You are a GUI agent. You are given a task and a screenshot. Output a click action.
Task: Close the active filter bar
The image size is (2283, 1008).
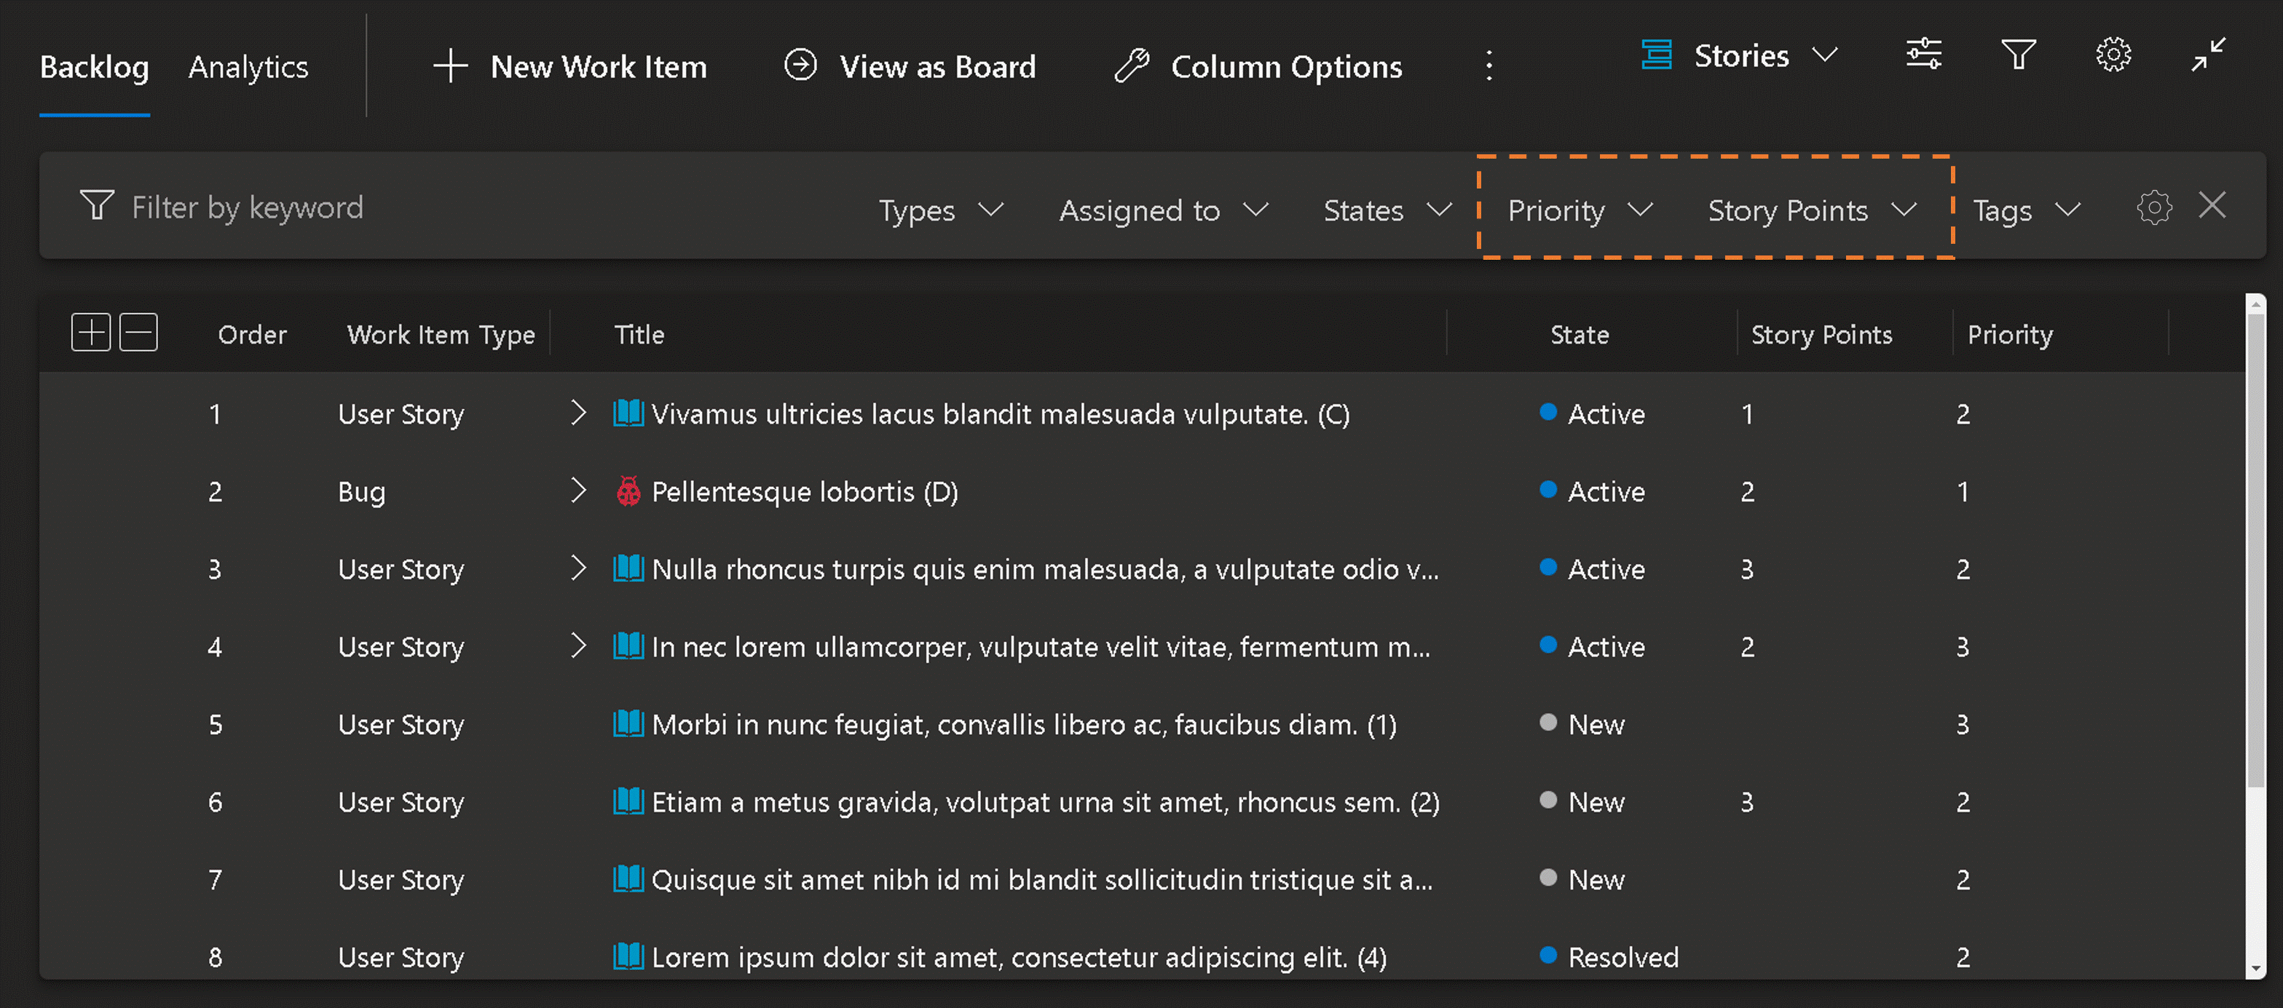(x=2213, y=205)
